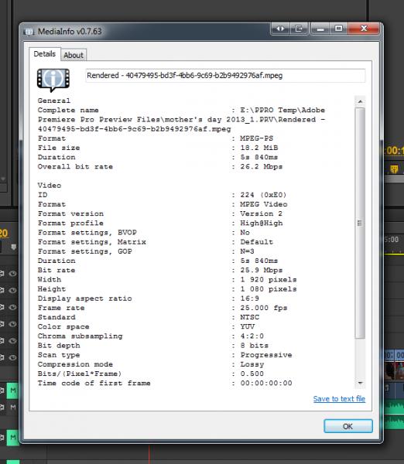The height and width of the screenshot is (464, 404).
Task: Click the '00:00:00:00' time code value
Action: point(266,384)
